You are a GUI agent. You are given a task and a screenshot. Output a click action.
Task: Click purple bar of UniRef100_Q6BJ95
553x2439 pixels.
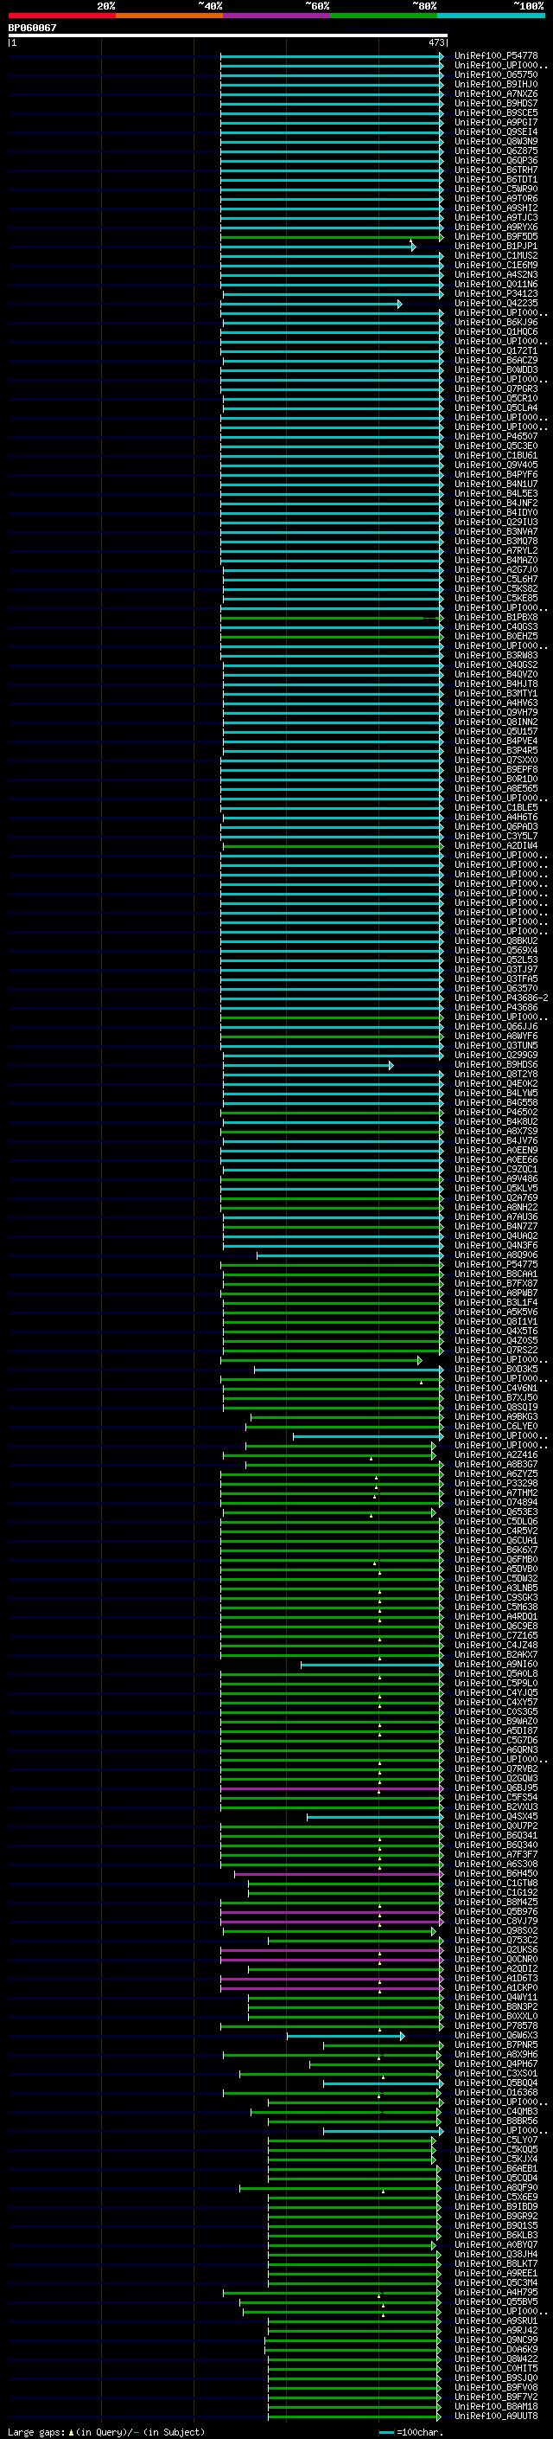pos(332,1788)
